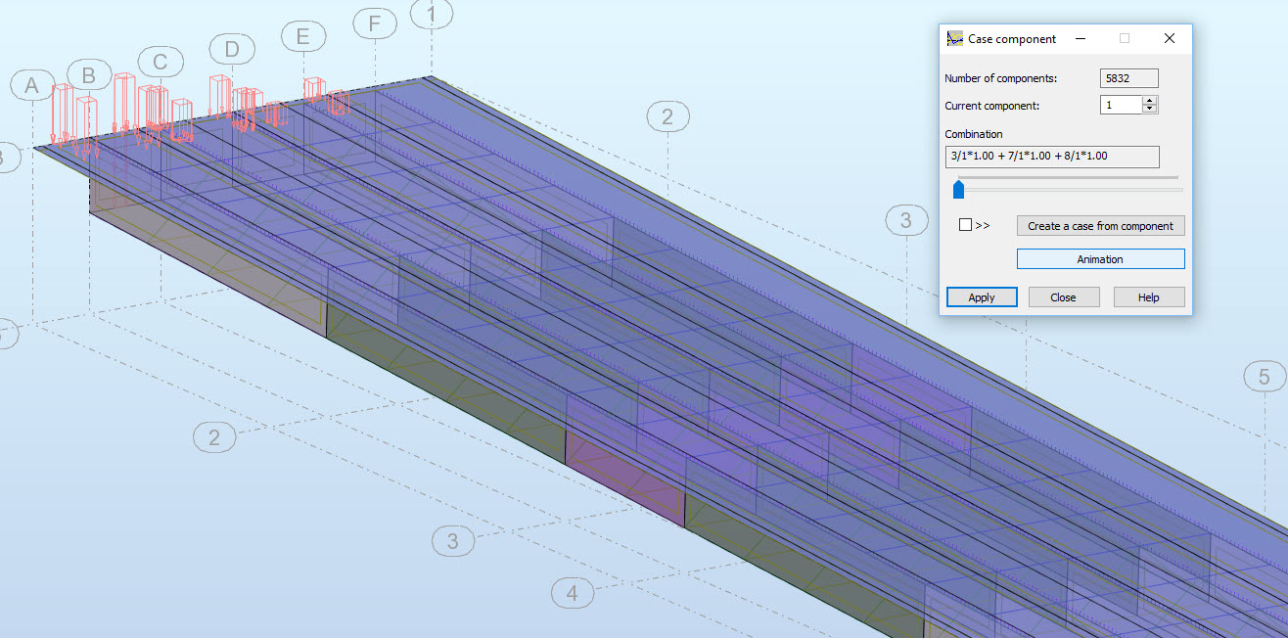Click the down arrow to decrease Current component
Image resolution: width=1288 pixels, height=638 pixels.
coord(1150,108)
